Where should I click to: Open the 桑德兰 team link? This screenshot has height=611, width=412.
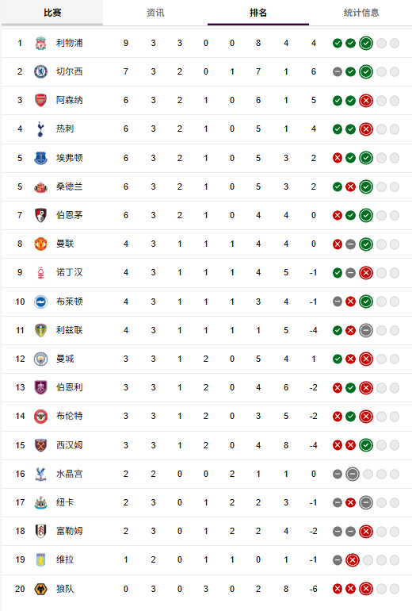tap(69, 186)
